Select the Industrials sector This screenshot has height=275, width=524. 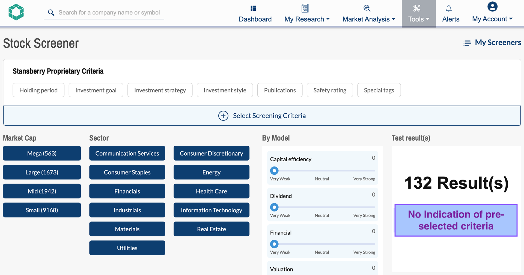[x=127, y=210]
